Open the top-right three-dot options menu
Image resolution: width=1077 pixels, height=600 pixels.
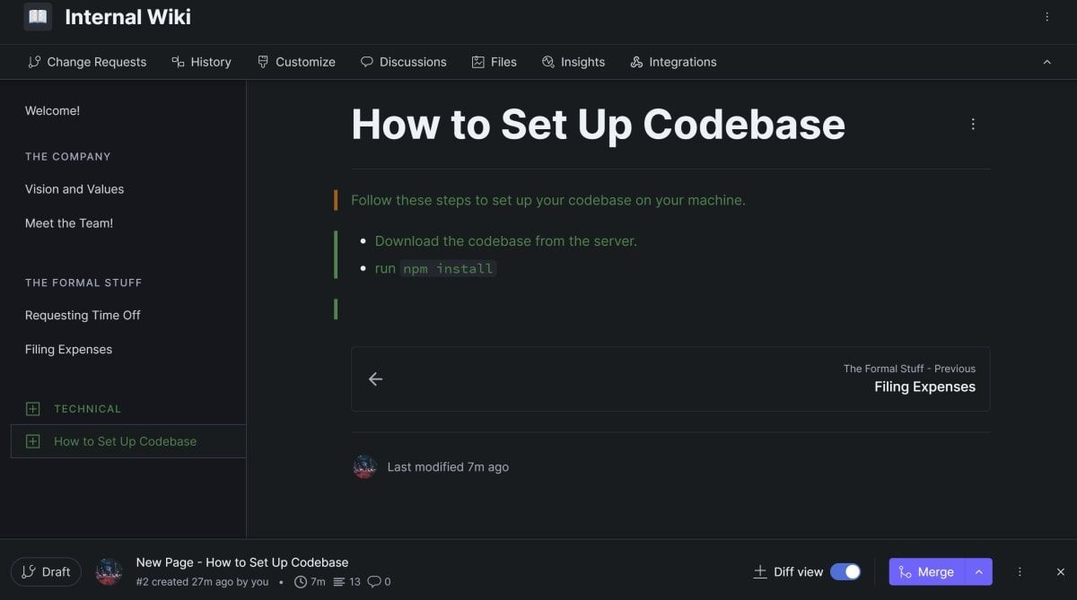1046,17
